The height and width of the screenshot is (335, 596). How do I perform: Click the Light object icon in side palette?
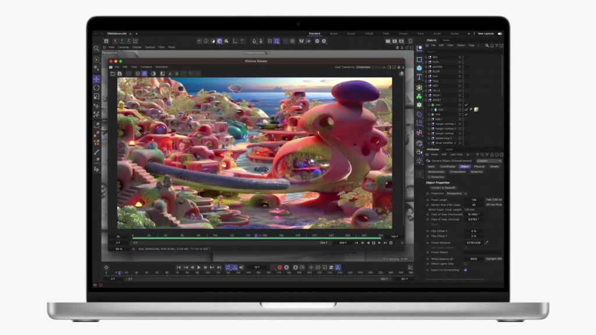(419, 161)
